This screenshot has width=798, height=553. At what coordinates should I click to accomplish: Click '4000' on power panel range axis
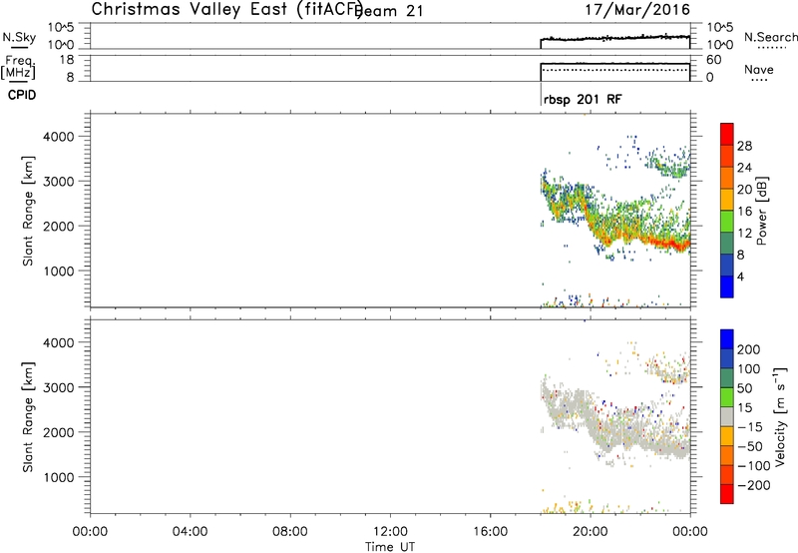(58, 137)
